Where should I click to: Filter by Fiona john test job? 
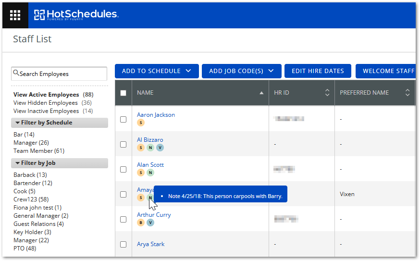(37, 208)
